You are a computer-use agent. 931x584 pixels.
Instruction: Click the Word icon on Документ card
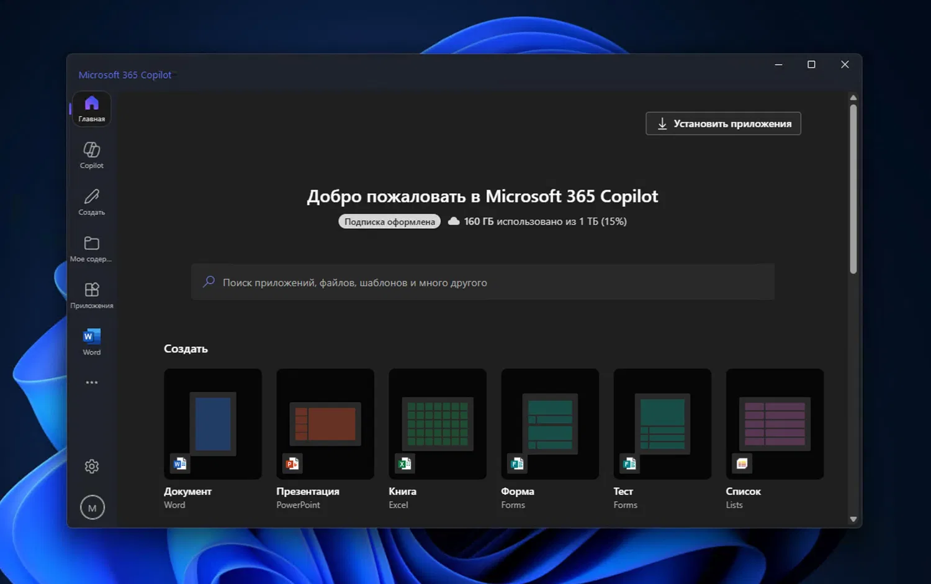click(180, 463)
